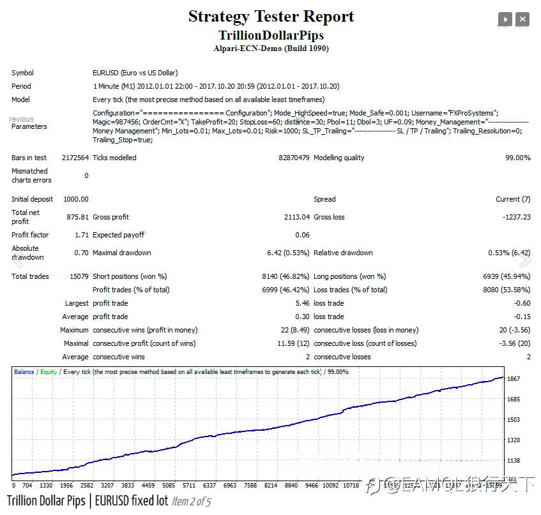Image resolution: width=541 pixels, height=515 pixels.
Task: Select Alpari-ECN-Demo (Build 1090) text
Action: pos(271,49)
